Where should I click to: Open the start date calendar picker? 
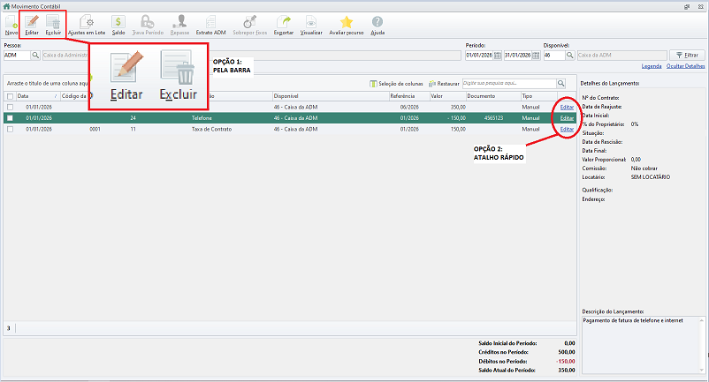pyautogui.click(x=498, y=55)
